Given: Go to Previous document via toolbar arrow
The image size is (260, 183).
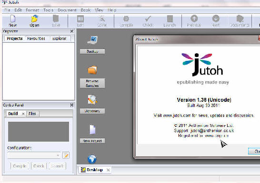Looking at the screenshot, I should 194,19.
